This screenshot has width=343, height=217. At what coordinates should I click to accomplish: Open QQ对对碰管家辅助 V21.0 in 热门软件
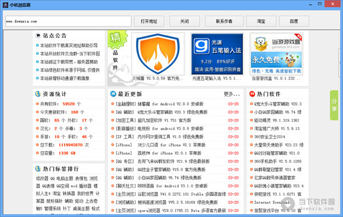coord(277,153)
